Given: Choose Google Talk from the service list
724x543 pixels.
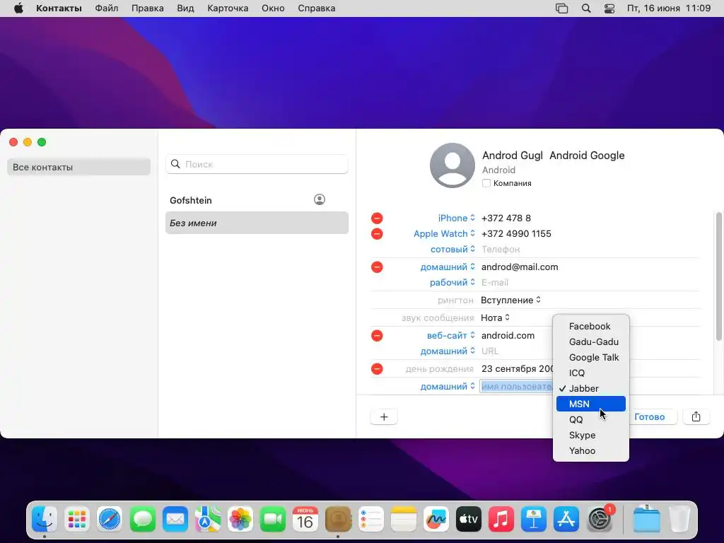Looking at the screenshot, I should pos(591,357).
